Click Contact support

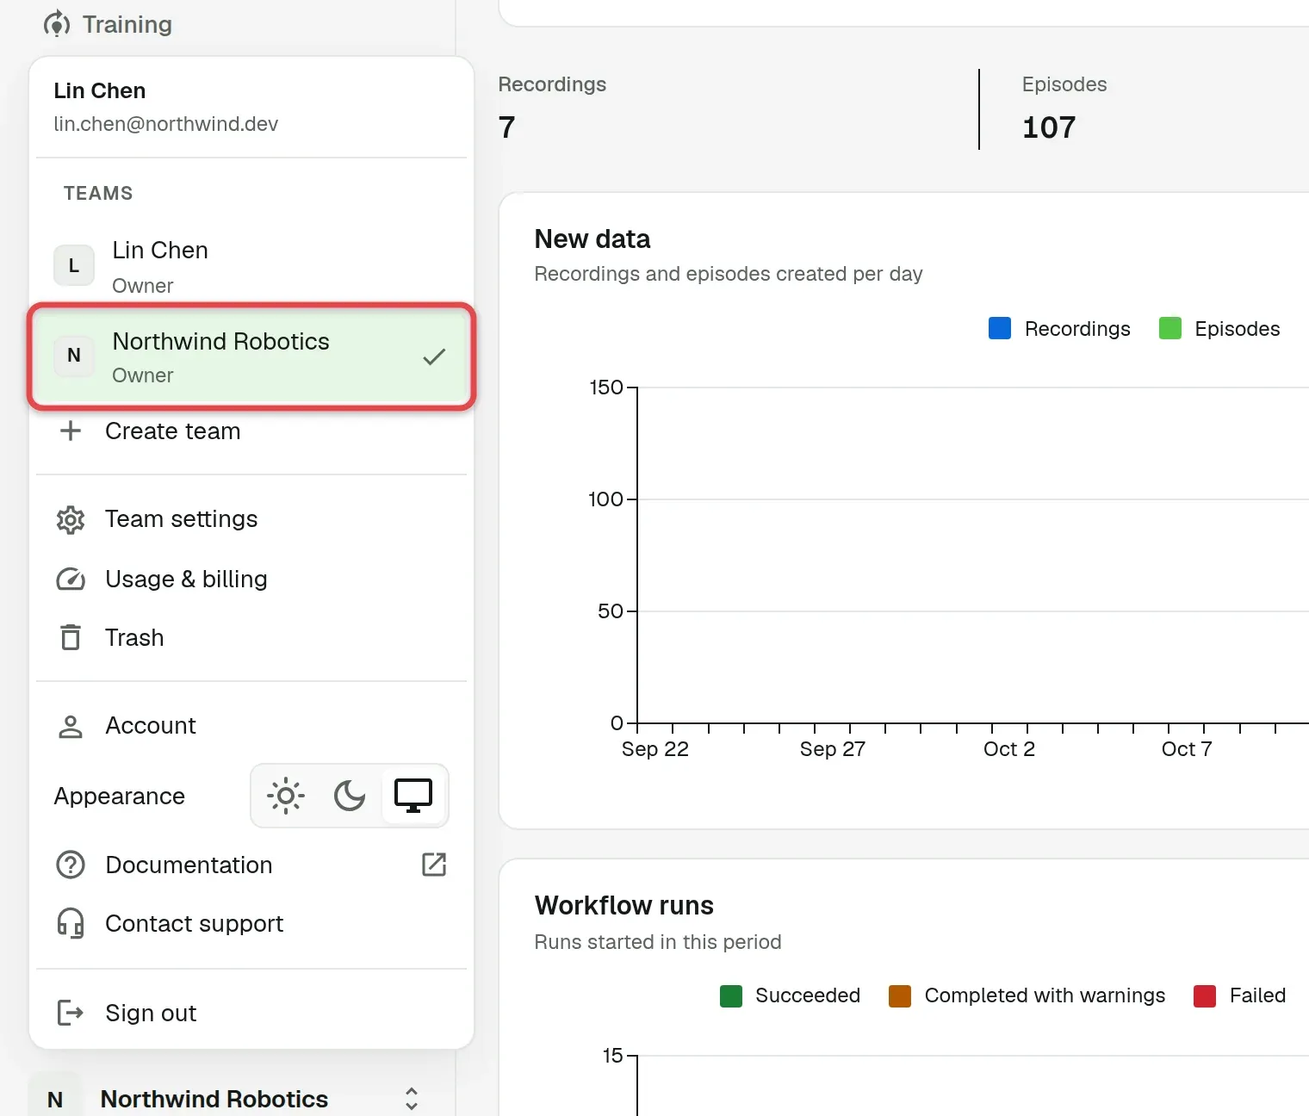pos(251,923)
